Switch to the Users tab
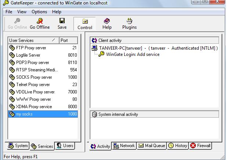This screenshot has height=160, width=227. coord(65,146)
